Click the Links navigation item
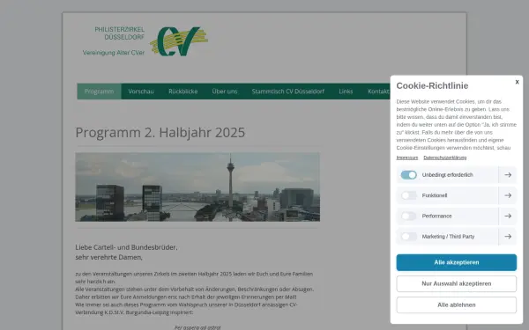 [346, 92]
